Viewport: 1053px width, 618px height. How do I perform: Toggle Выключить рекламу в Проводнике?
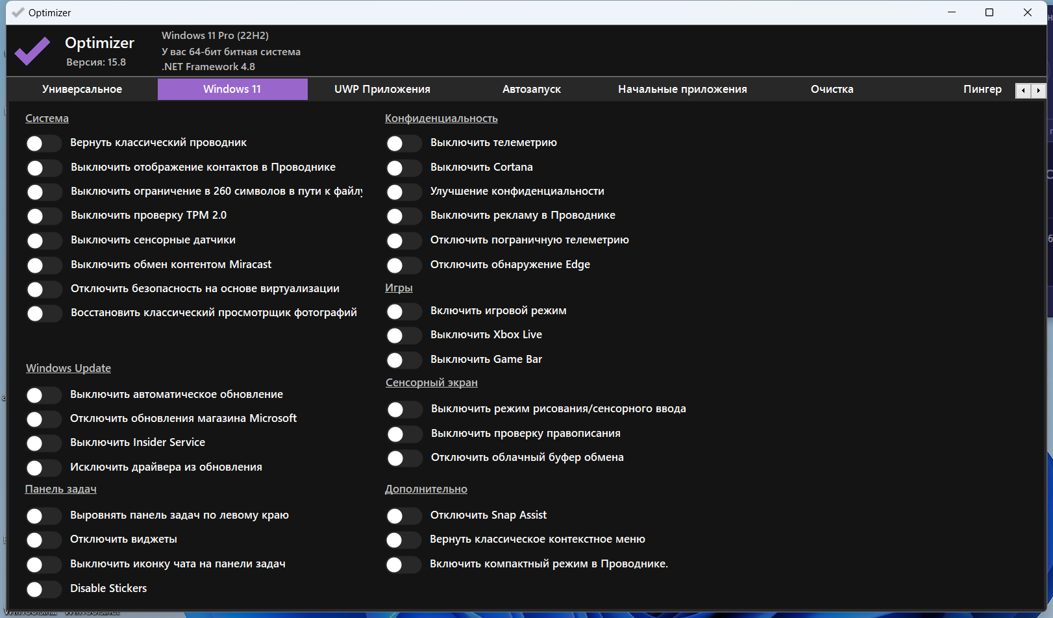pyautogui.click(x=403, y=216)
